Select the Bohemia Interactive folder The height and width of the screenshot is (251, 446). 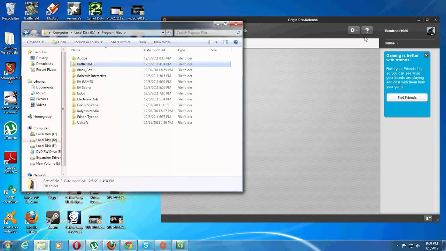click(92, 76)
